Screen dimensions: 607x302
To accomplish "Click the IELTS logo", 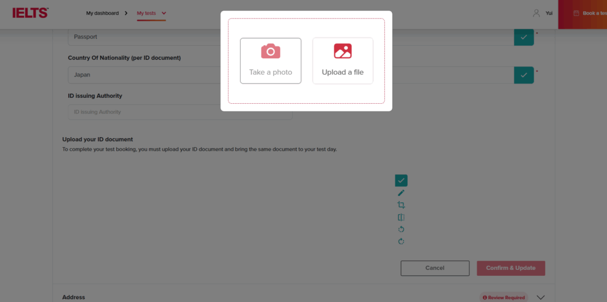I will coord(31,13).
